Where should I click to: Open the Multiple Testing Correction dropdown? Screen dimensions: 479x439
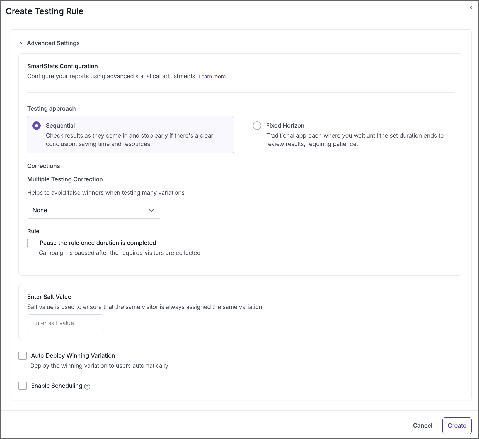pos(94,211)
